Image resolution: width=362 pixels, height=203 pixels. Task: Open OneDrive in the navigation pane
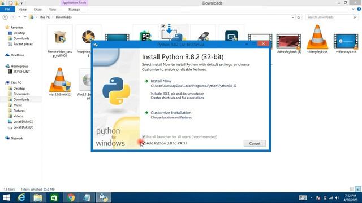17,55
